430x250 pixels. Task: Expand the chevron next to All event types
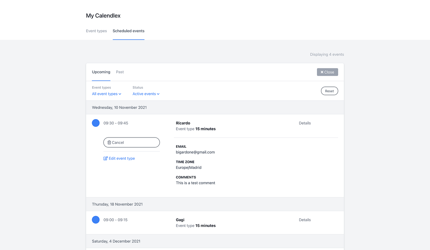coord(120,94)
